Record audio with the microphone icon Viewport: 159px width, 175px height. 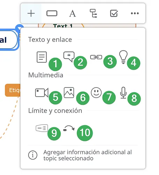[x=123, y=93]
